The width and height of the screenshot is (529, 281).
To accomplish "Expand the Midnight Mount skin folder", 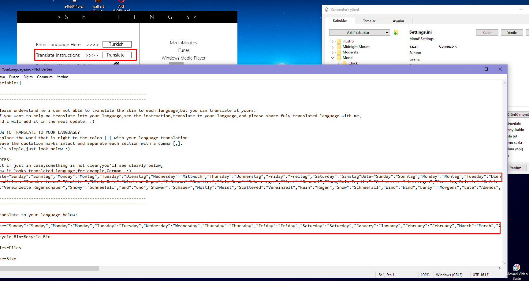I will click(333, 47).
